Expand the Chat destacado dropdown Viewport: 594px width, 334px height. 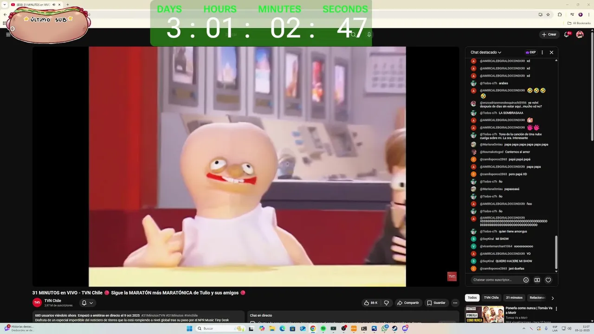486,52
